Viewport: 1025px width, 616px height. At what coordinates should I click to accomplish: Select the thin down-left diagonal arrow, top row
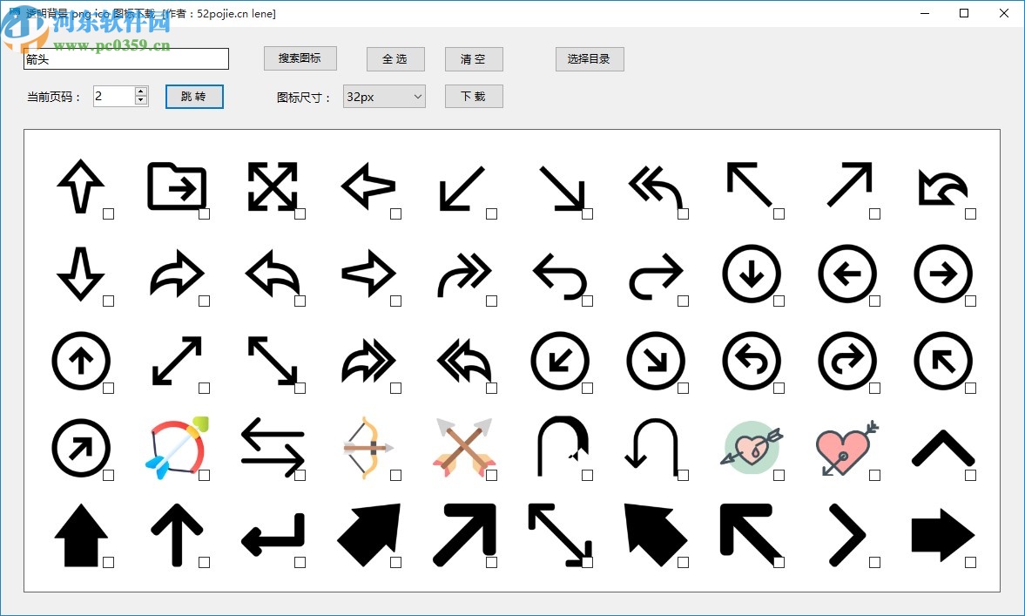(462, 188)
